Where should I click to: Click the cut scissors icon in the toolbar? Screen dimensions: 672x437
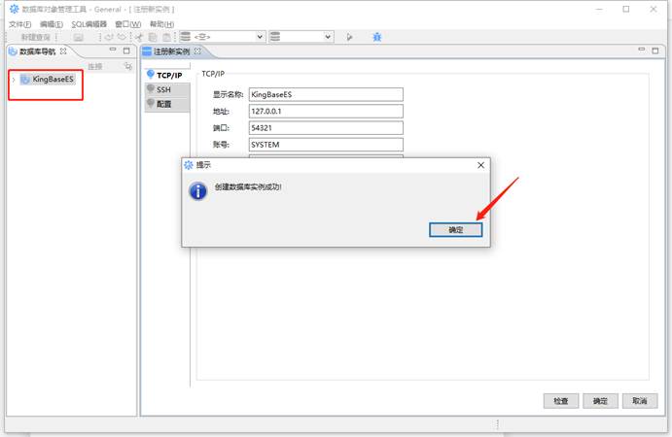pyautogui.click(x=139, y=37)
